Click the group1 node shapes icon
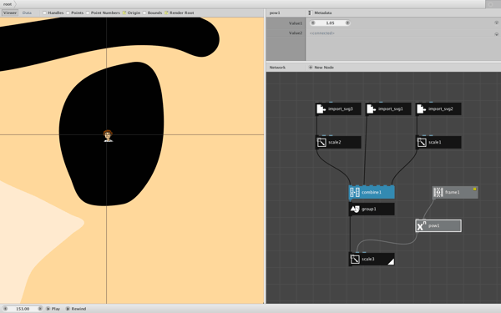The width and height of the screenshot is (501, 313). (355, 209)
